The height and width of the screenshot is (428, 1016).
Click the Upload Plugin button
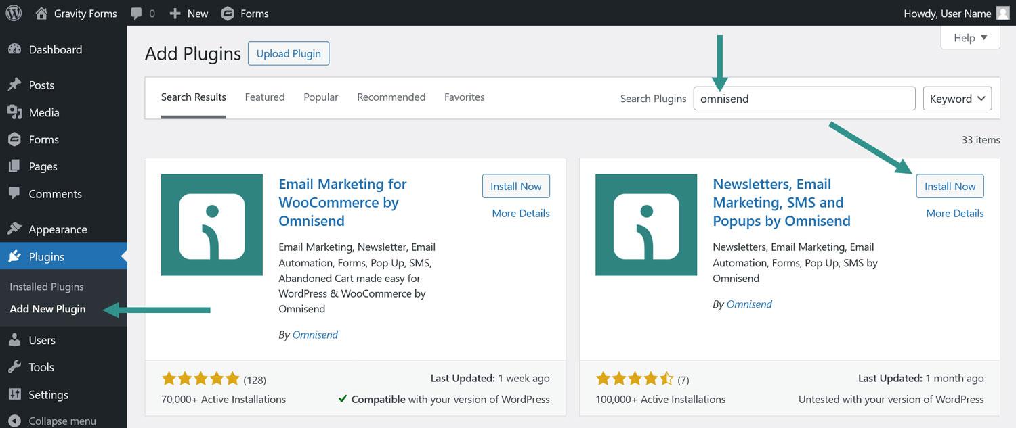coord(289,54)
